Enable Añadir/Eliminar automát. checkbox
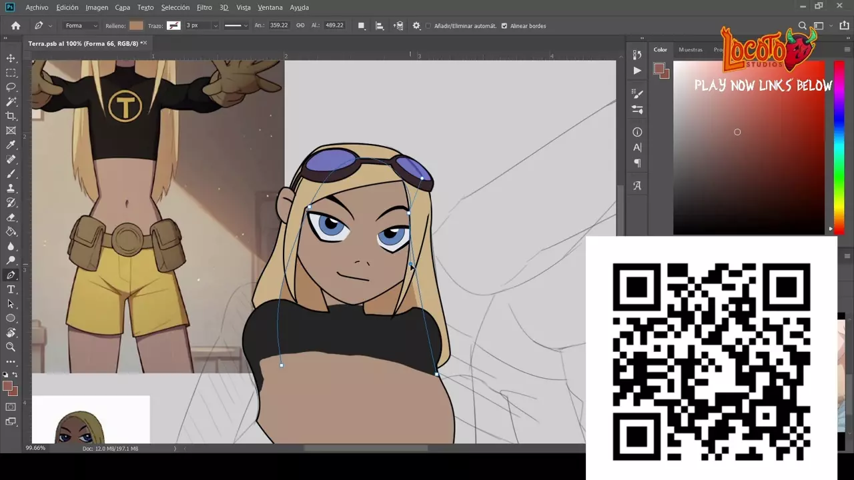The image size is (854, 480). pos(428,26)
